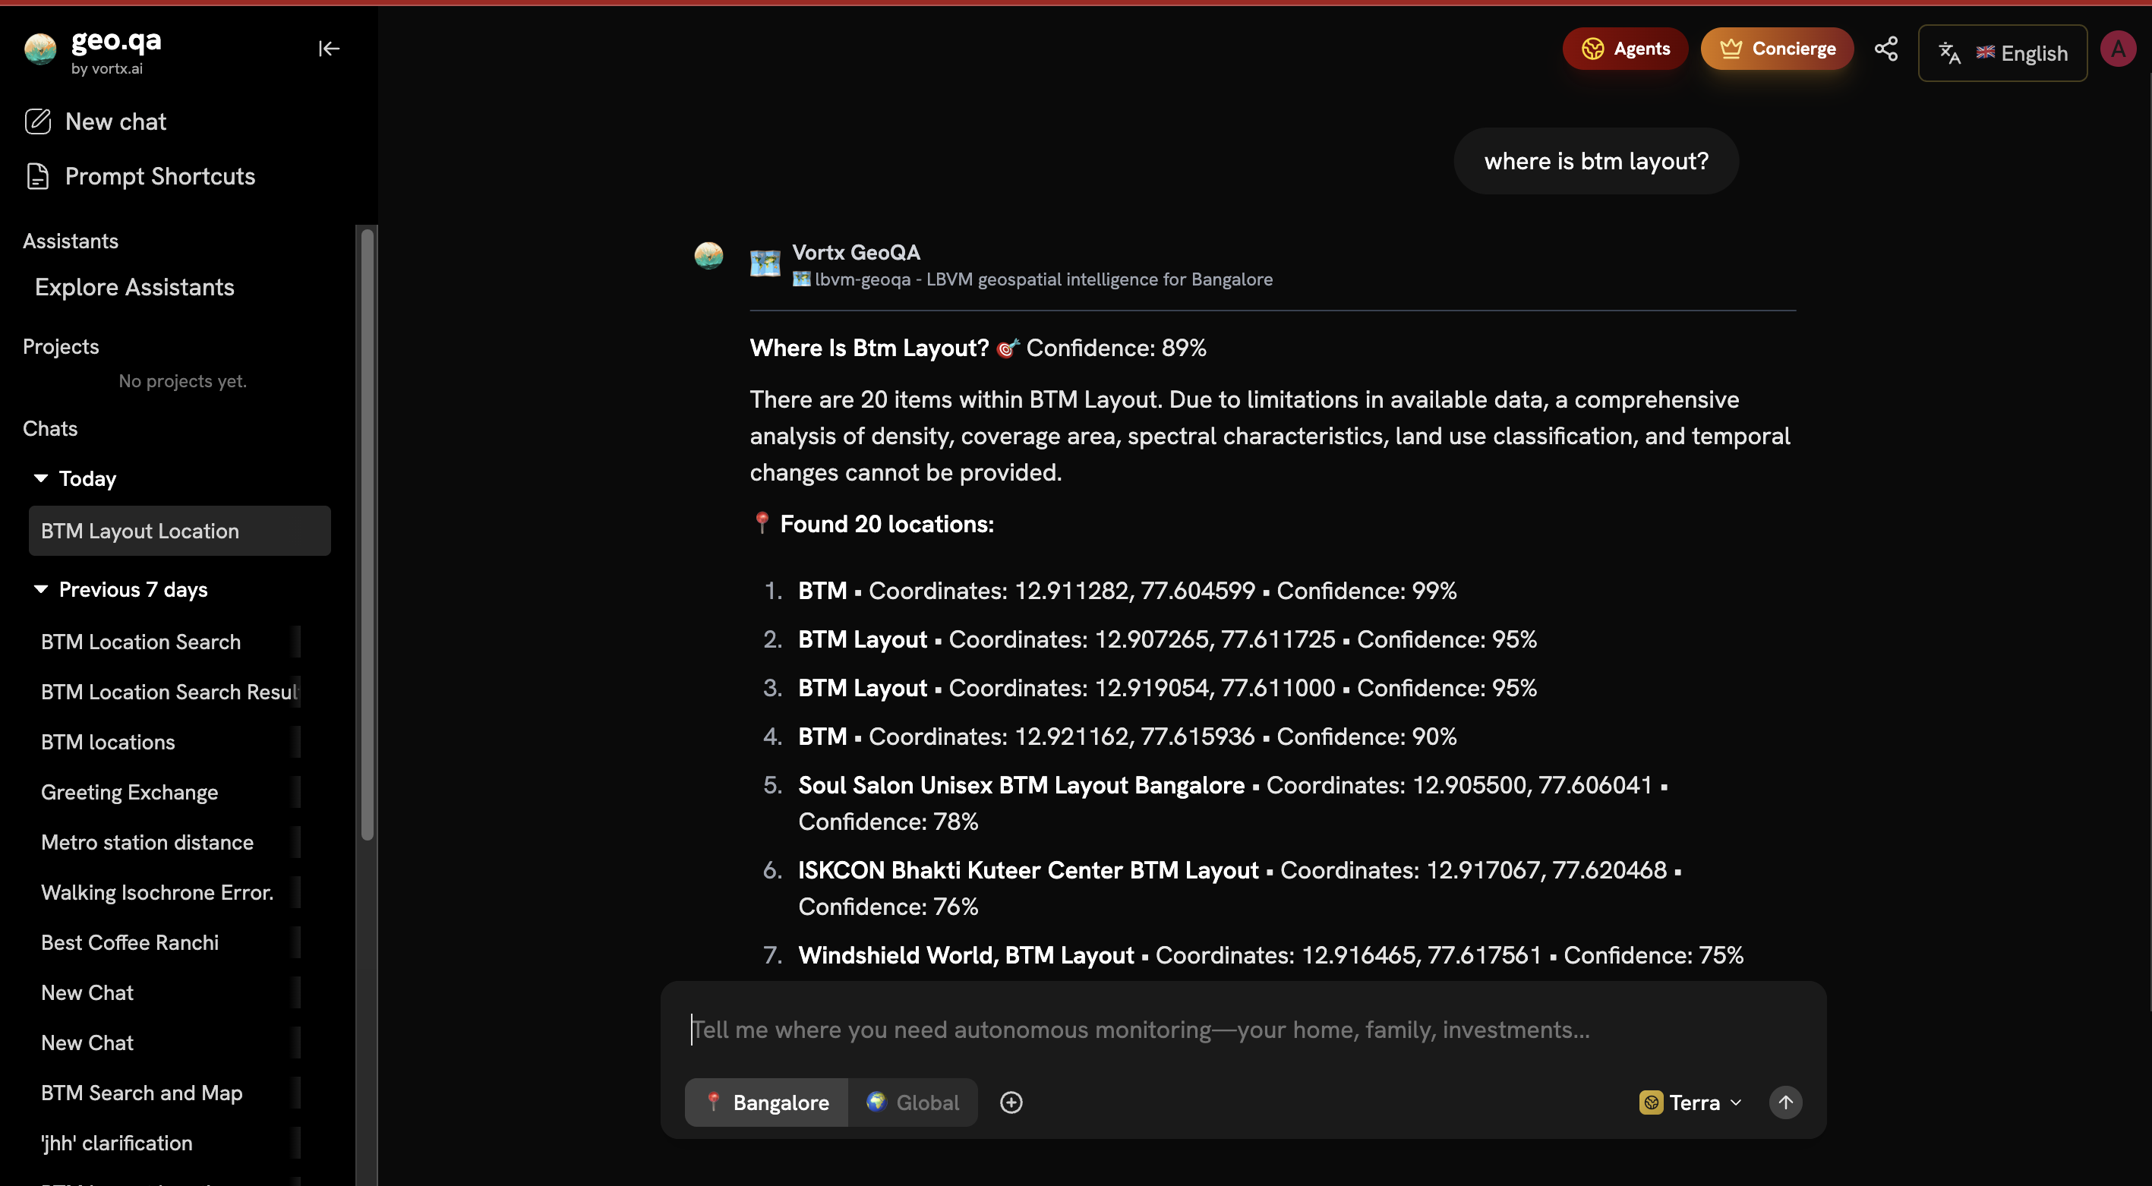Open the Metro station distance chat
The height and width of the screenshot is (1186, 2152).
(147, 842)
